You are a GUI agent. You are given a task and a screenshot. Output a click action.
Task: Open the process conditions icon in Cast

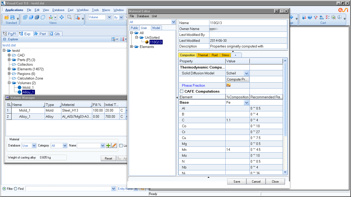tap(321, 17)
